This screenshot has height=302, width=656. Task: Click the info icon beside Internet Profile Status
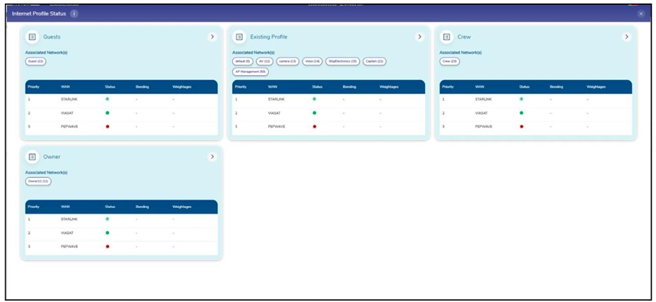point(74,13)
